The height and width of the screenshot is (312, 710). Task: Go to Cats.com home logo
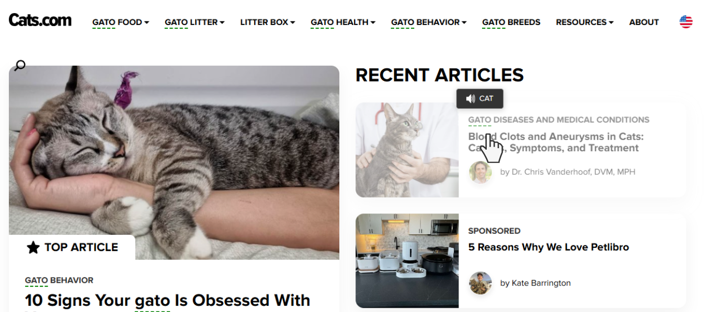coord(40,20)
